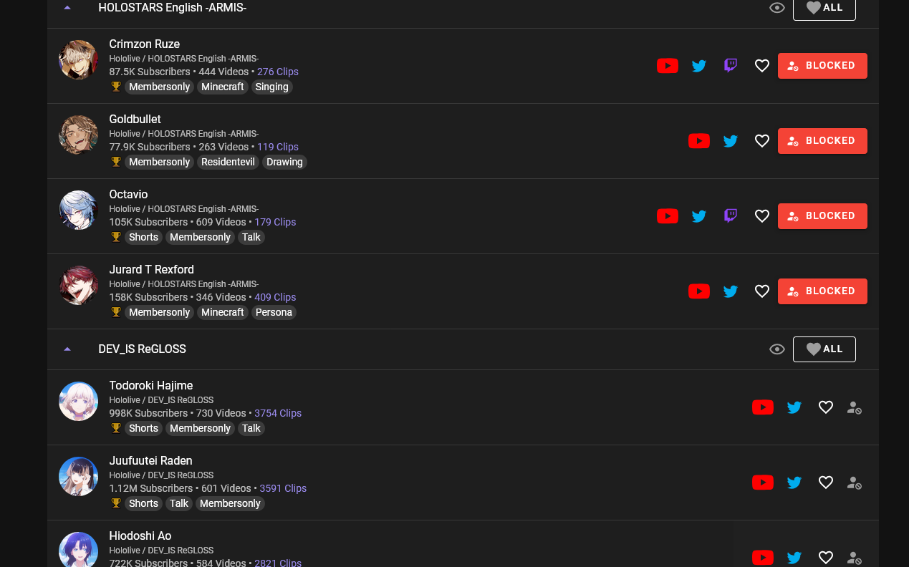909x567 pixels.
Task: Favorite all in DEV_IS ReGLOSS
Action: click(824, 349)
